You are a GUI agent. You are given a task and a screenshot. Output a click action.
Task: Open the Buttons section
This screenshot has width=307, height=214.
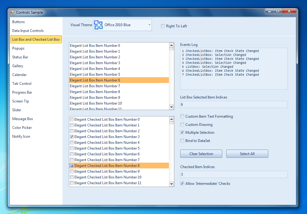pyautogui.click(x=18, y=22)
